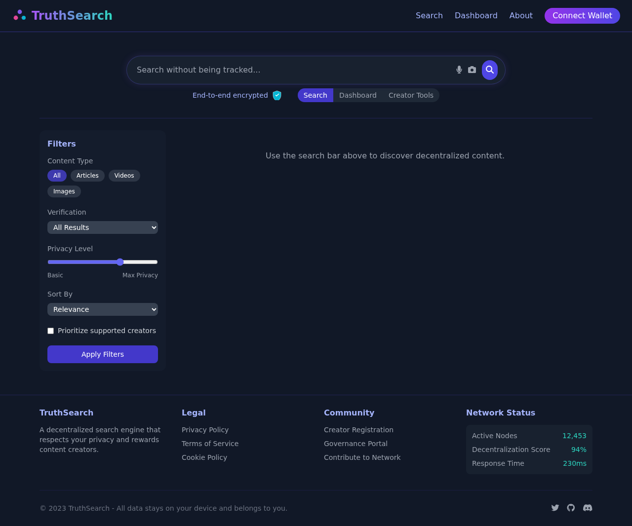632x526 pixels.
Task: Select the Articles content type chip
Action: coord(87,176)
